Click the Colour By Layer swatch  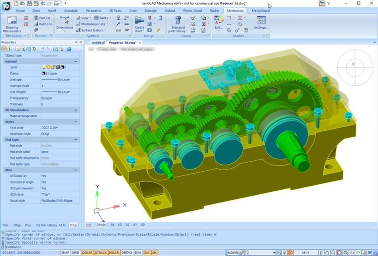coord(43,74)
